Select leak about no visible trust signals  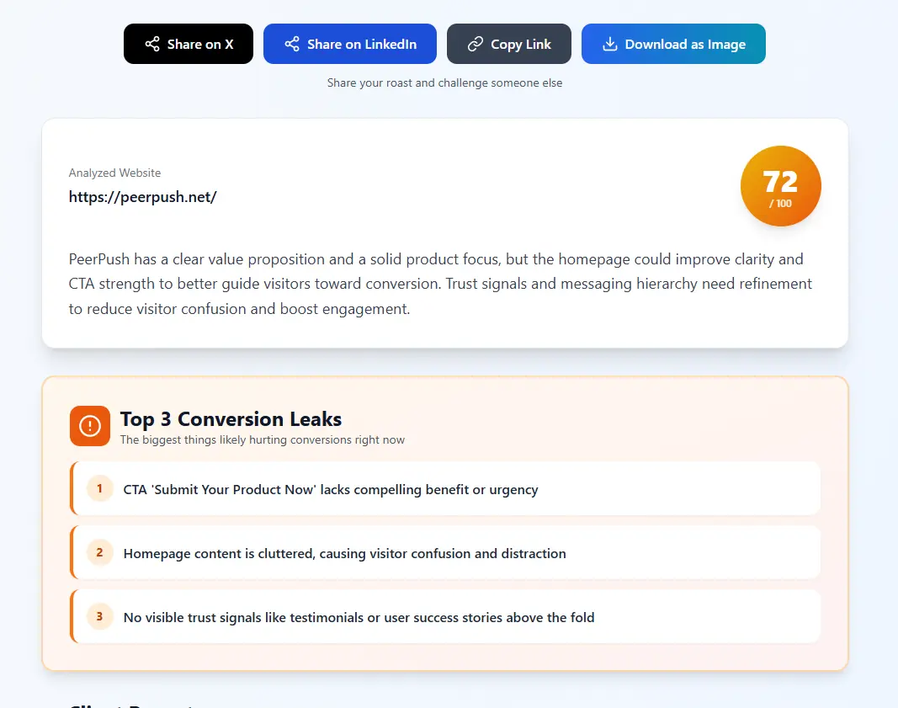445,617
